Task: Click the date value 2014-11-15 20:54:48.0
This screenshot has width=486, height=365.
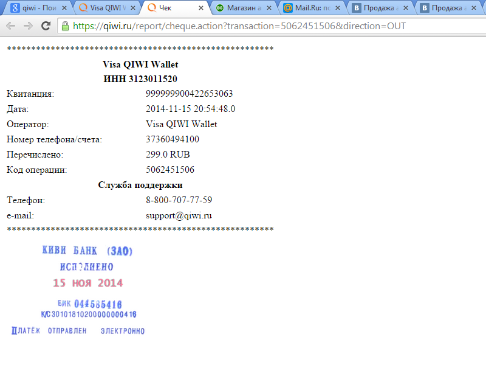Action: click(x=191, y=109)
